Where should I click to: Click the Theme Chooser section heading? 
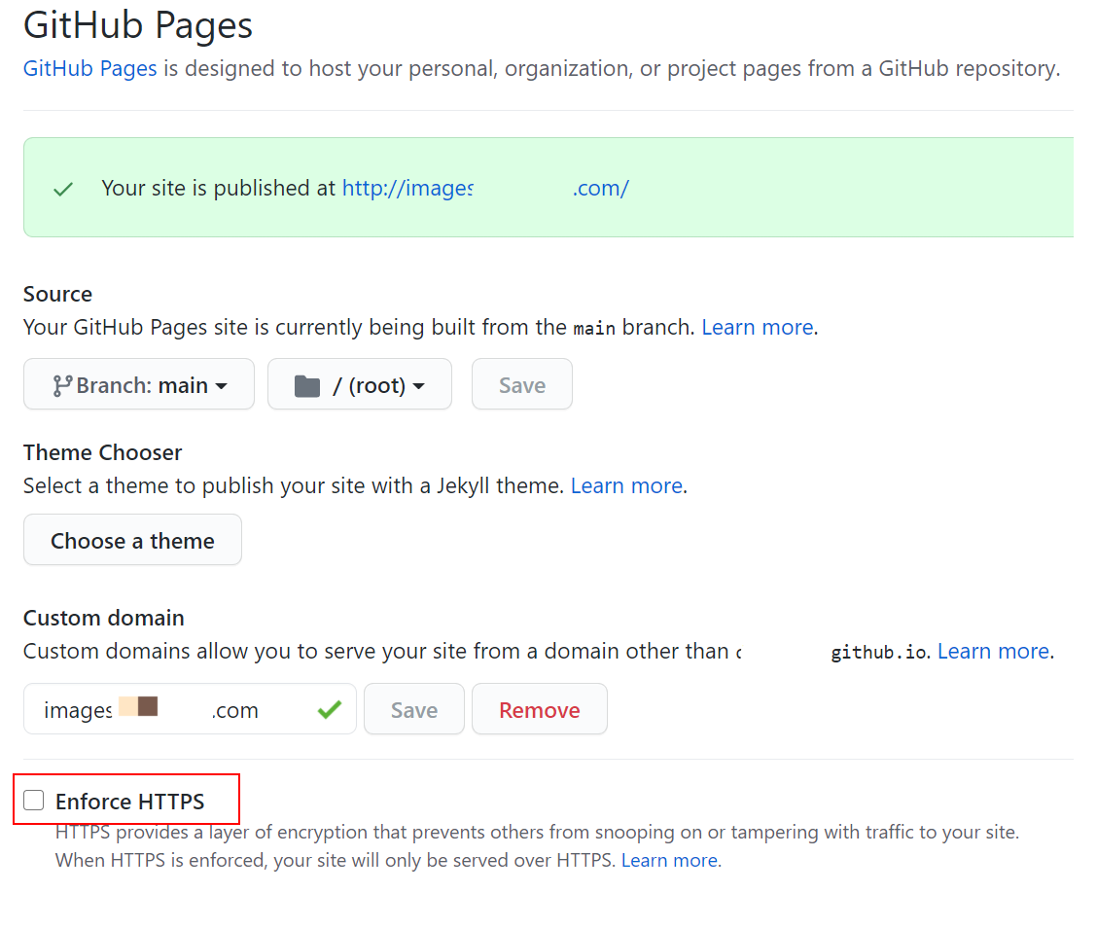(103, 452)
